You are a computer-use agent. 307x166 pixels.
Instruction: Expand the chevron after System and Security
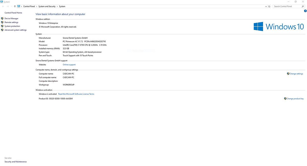tap(57, 6)
